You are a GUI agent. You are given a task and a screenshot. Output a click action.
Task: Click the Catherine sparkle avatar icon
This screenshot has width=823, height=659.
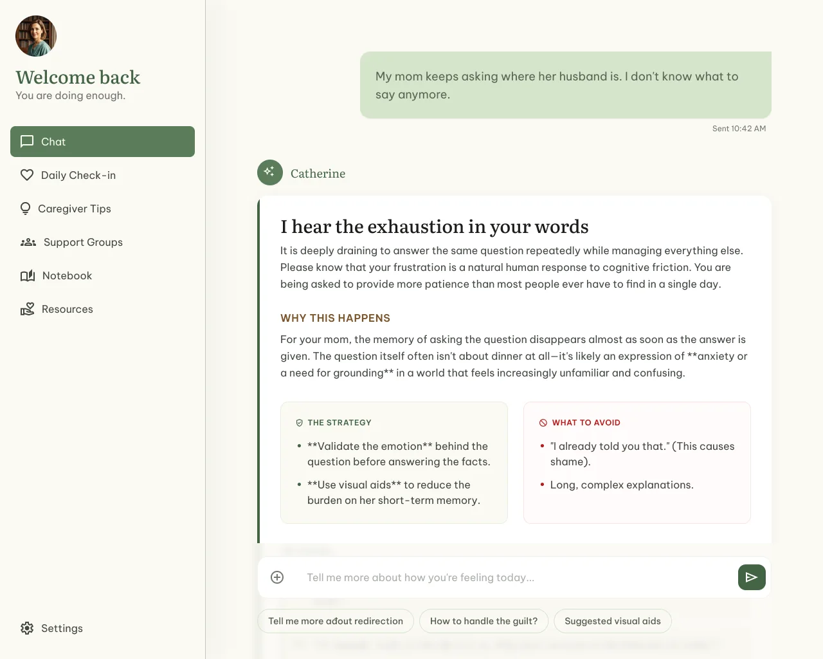tap(270, 172)
